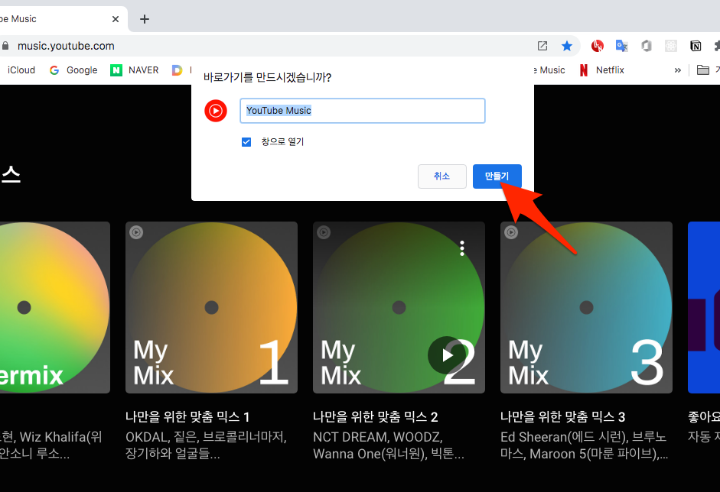Click the 나만을 위한 맞춤 믹스 2 title
Viewport: 720px width, 492px height.
375,417
